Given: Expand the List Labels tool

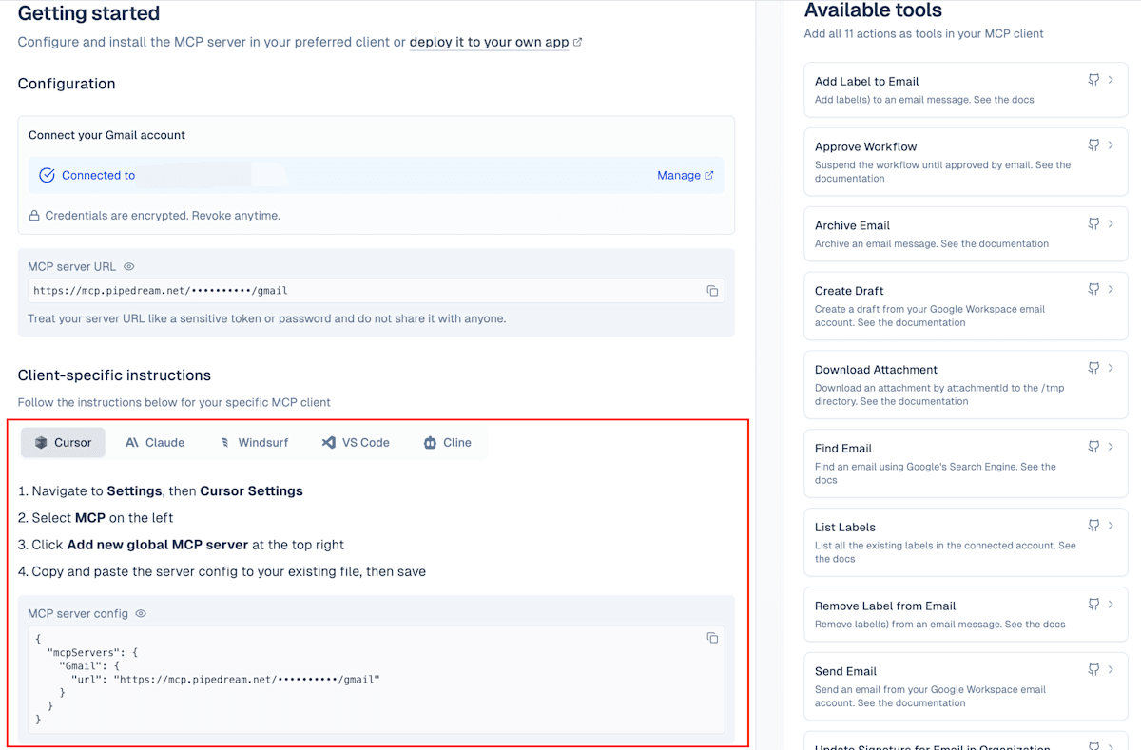Looking at the screenshot, I should (1111, 526).
